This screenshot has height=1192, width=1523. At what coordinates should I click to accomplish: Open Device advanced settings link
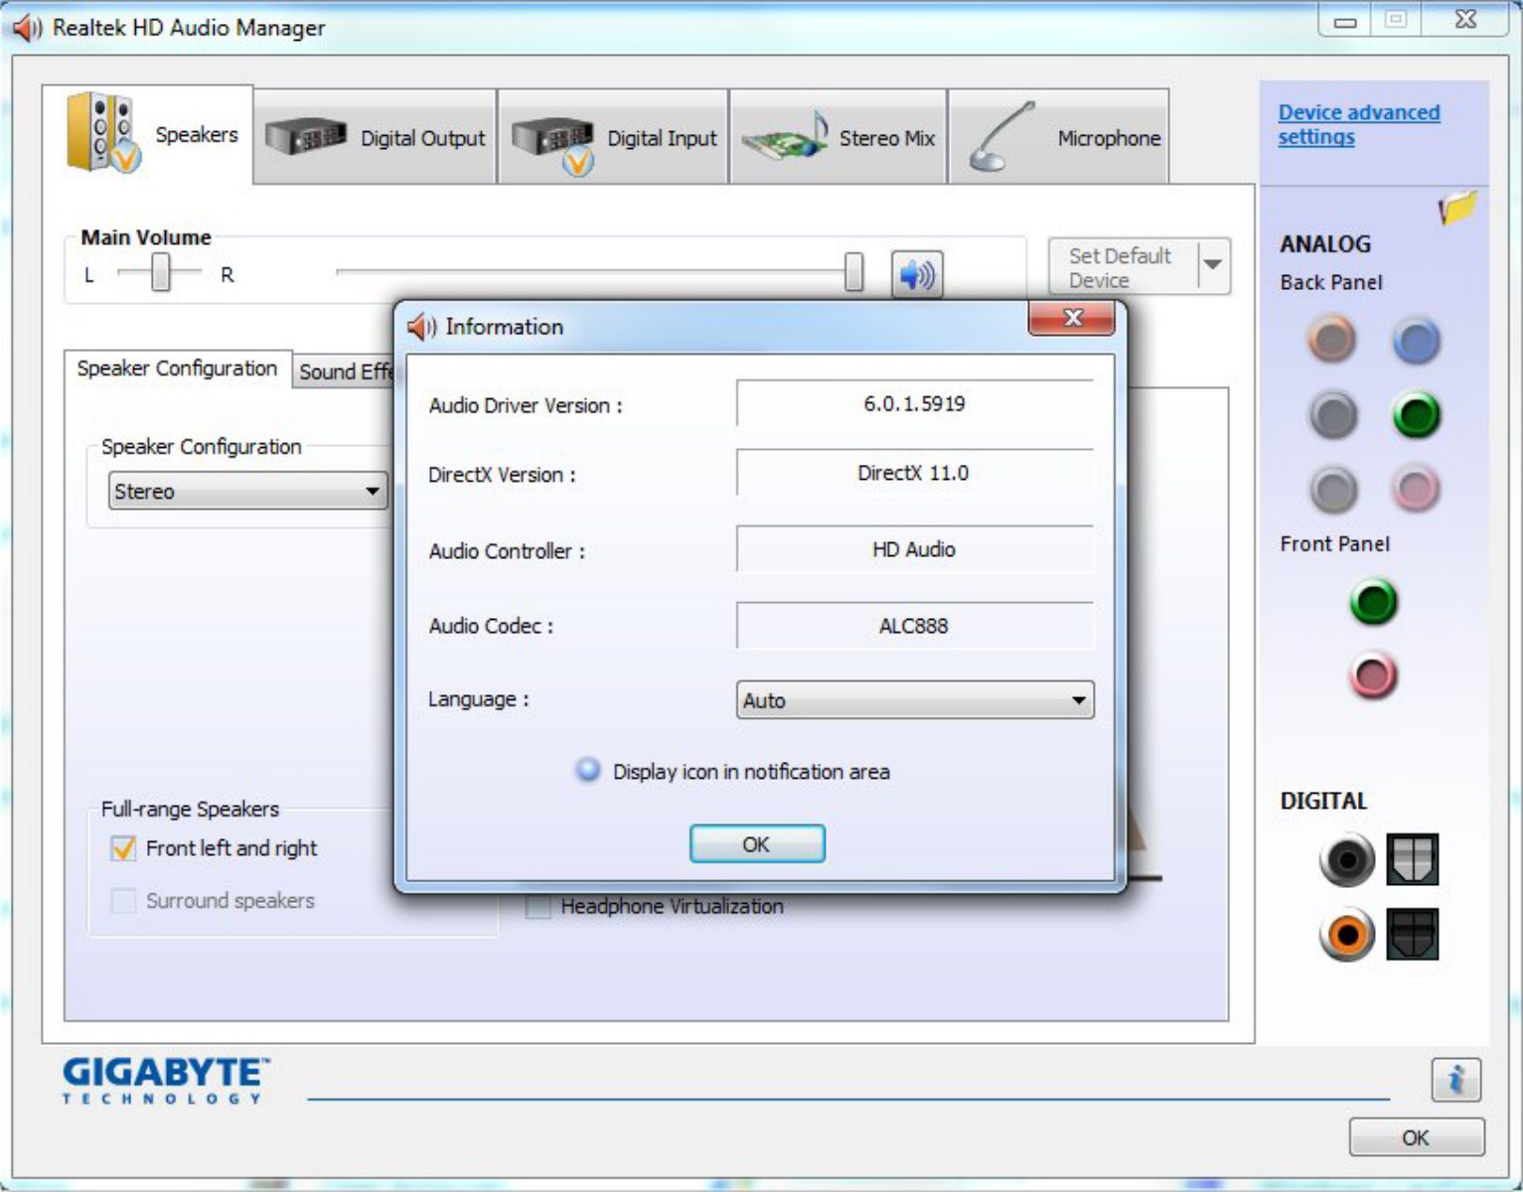1358,124
